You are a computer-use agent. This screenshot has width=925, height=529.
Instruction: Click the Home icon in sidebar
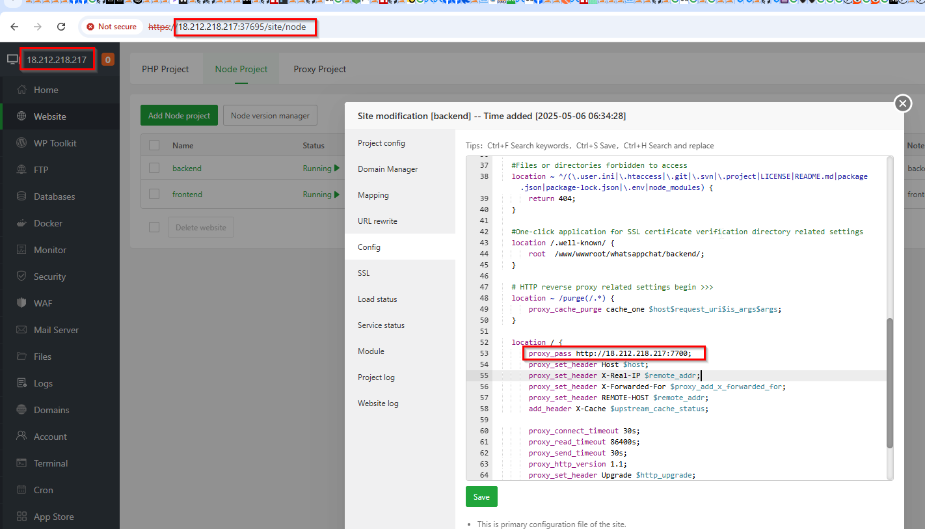point(21,90)
